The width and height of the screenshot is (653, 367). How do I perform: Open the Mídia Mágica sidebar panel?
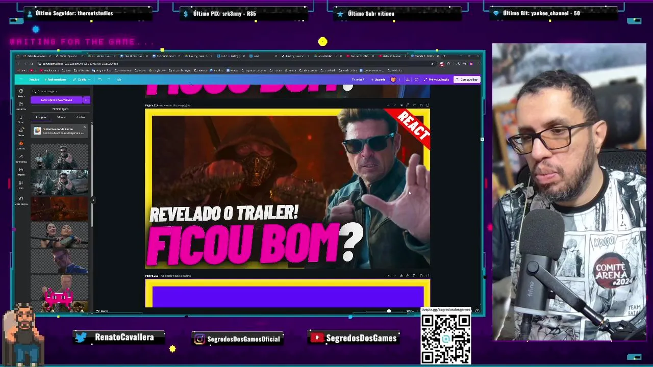point(21,200)
